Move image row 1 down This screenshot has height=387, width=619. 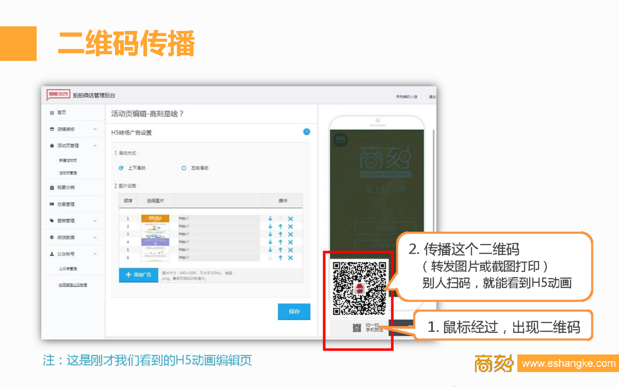(x=270, y=218)
